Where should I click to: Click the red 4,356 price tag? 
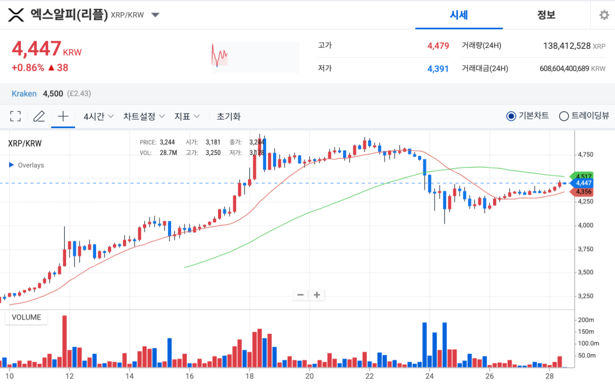tap(583, 192)
